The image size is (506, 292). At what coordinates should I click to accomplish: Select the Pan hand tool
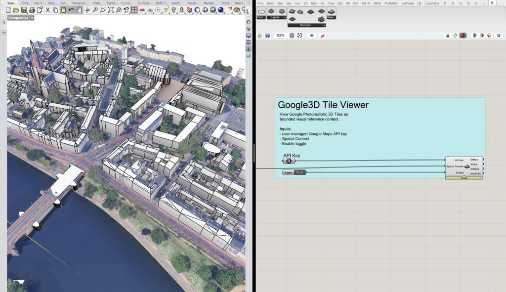[79, 10]
